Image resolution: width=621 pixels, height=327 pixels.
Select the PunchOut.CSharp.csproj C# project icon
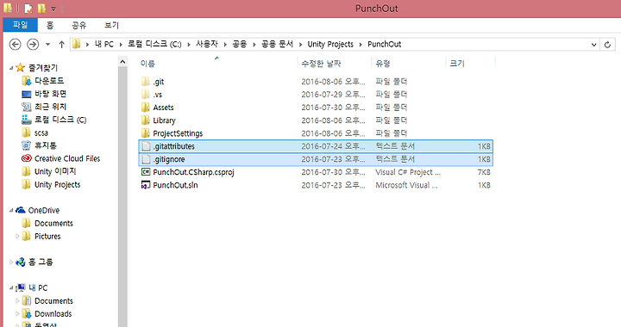146,172
